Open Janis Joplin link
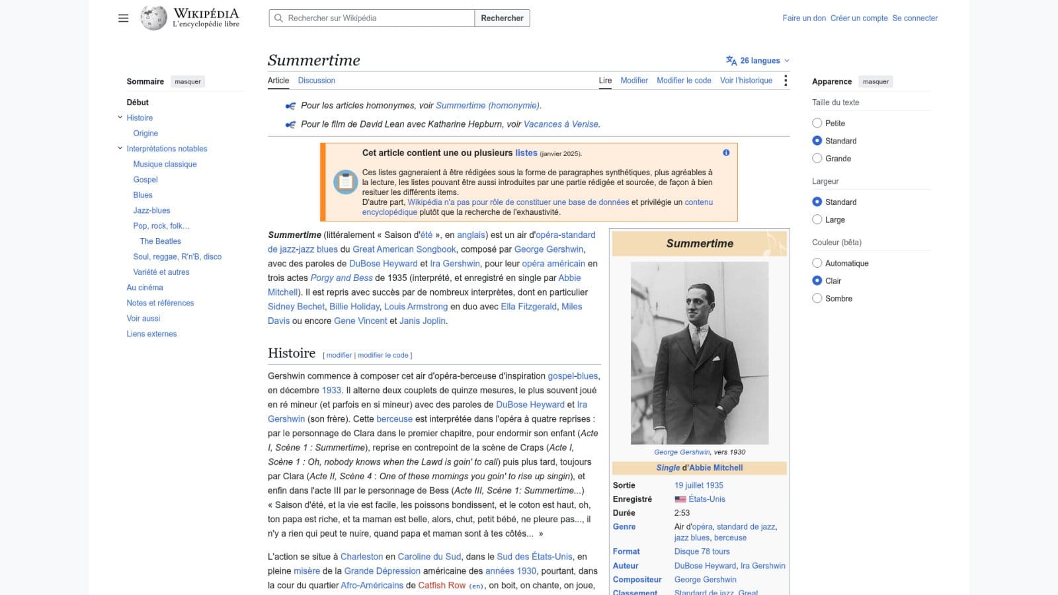Viewport: 1058px width, 595px height. (x=423, y=321)
